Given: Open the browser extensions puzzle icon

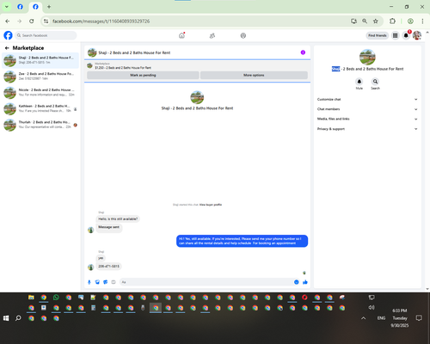Looking at the screenshot, I should click(x=392, y=21).
